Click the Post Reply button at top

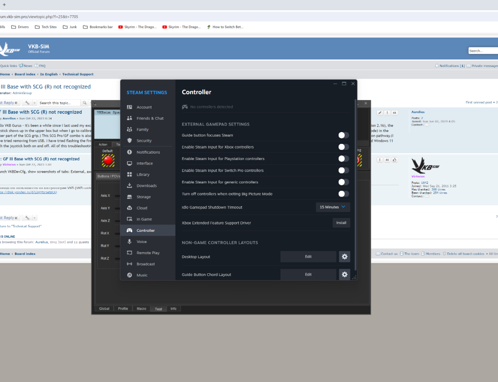pyautogui.click(x=9, y=103)
